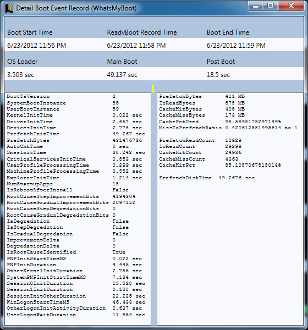This screenshot has width=308, height=330.
Task: Select the PNPInitDuration row
Action: (x=74, y=265)
